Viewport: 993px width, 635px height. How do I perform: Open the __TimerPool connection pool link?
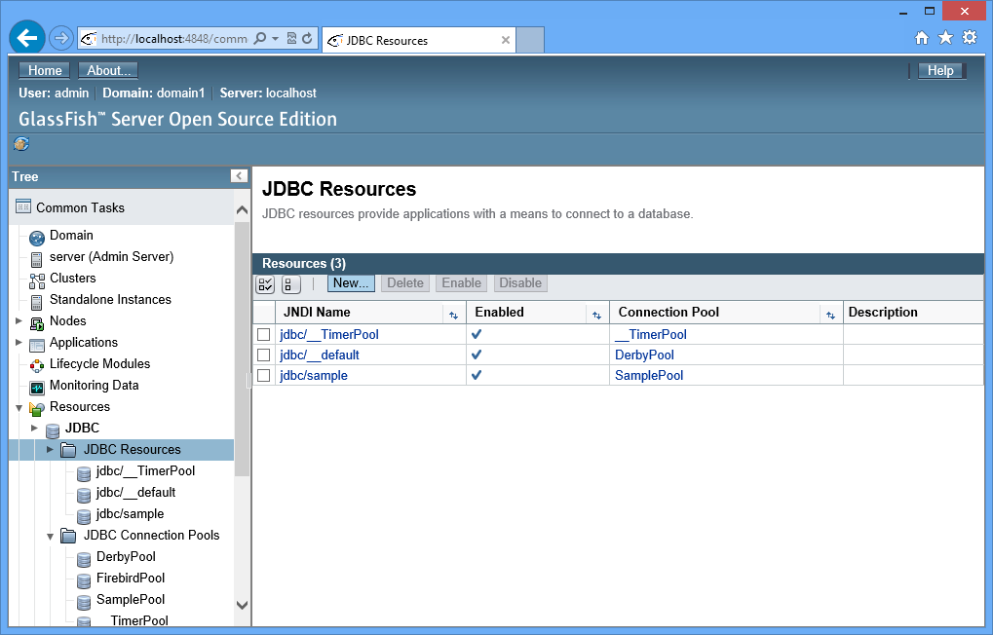[x=651, y=334]
